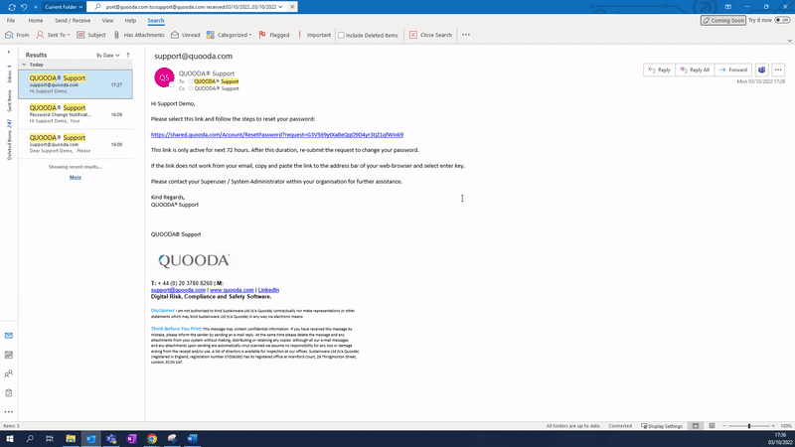Open Chrome from the taskbar
Image resolution: width=795 pixels, height=447 pixels.
(152, 439)
